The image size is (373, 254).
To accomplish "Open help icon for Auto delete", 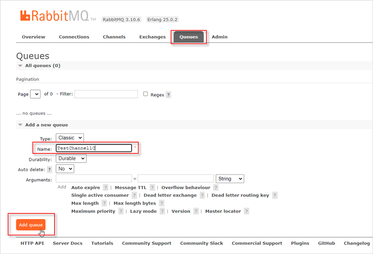I will (49, 170).
